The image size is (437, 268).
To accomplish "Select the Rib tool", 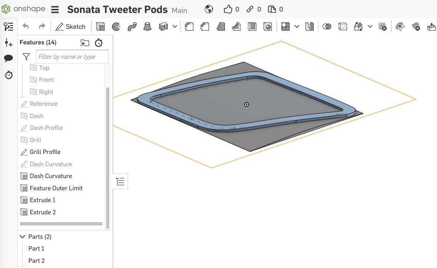I will tap(236, 27).
